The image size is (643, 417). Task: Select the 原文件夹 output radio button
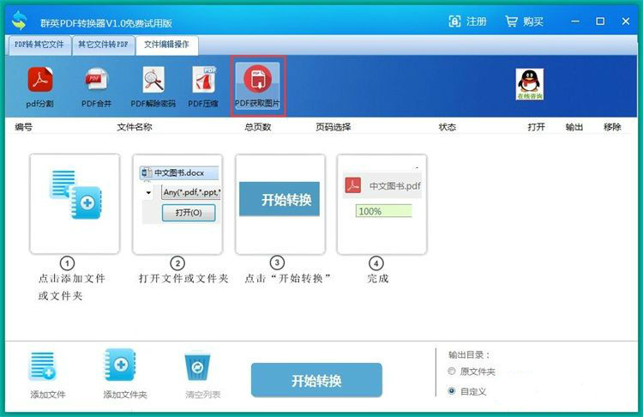coord(452,371)
